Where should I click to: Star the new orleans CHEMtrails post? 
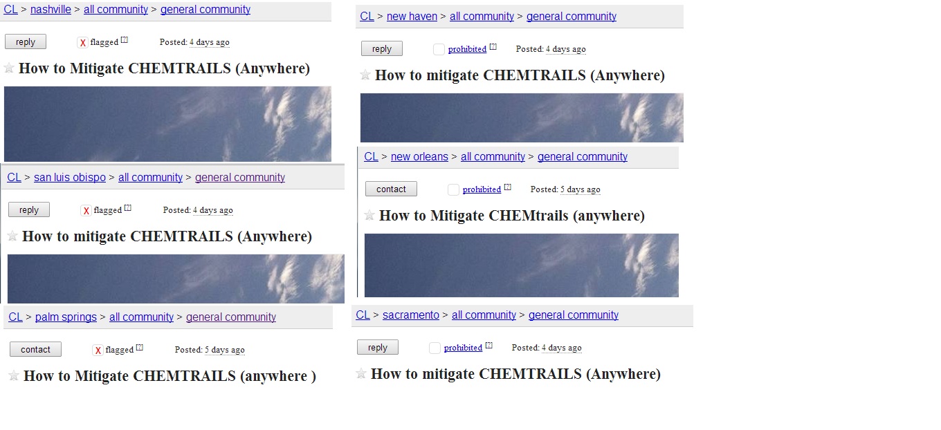click(x=369, y=215)
